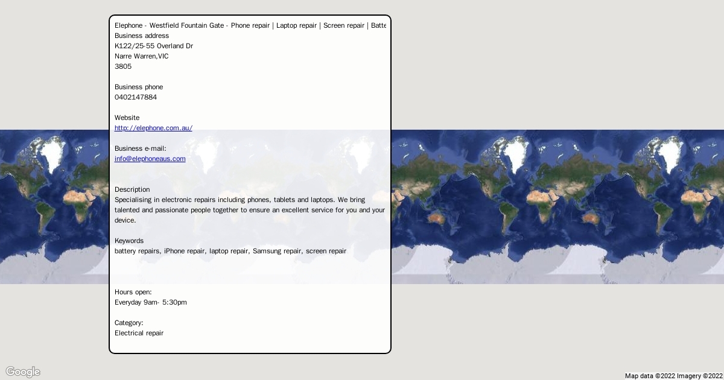This screenshot has height=380, width=724.
Task: Click the Website label above the link
Action: [127, 118]
